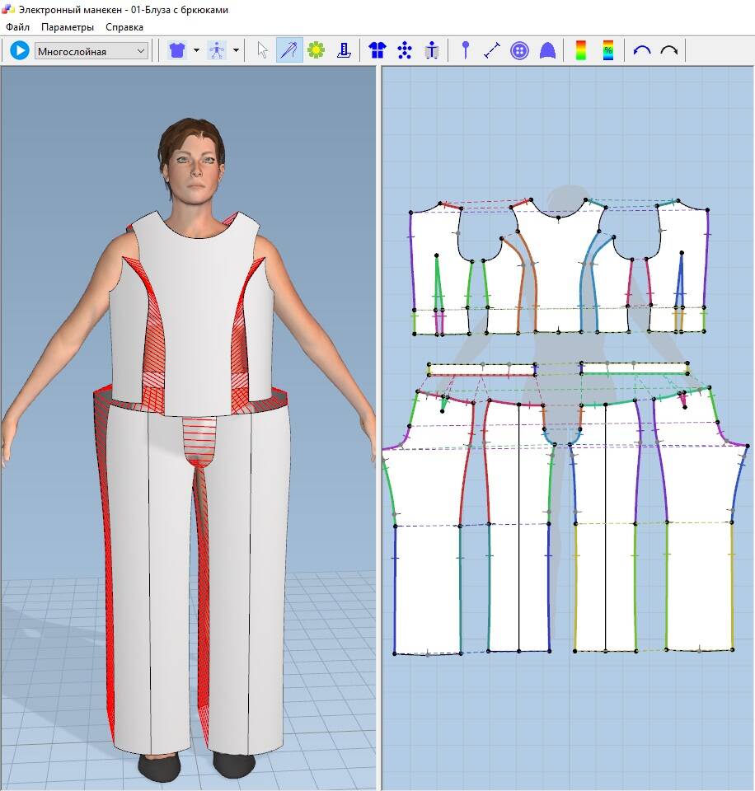Click the garment shirt display icon

(x=176, y=51)
